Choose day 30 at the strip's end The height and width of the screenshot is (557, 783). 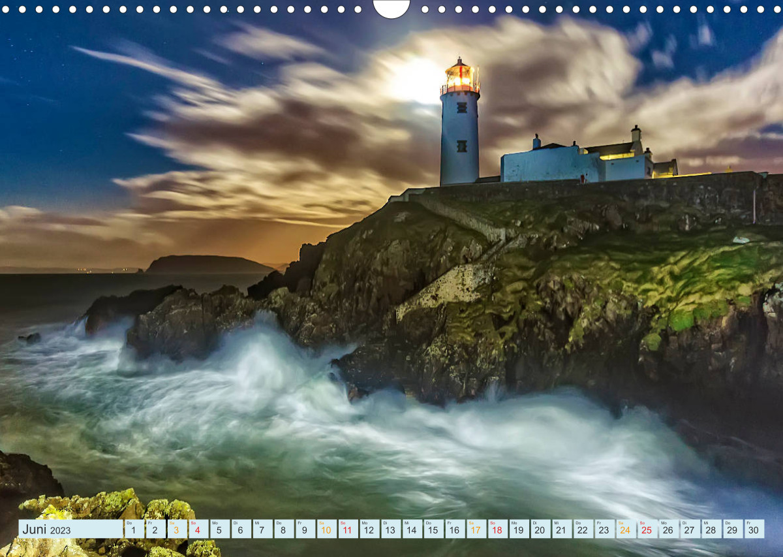(754, 529)
